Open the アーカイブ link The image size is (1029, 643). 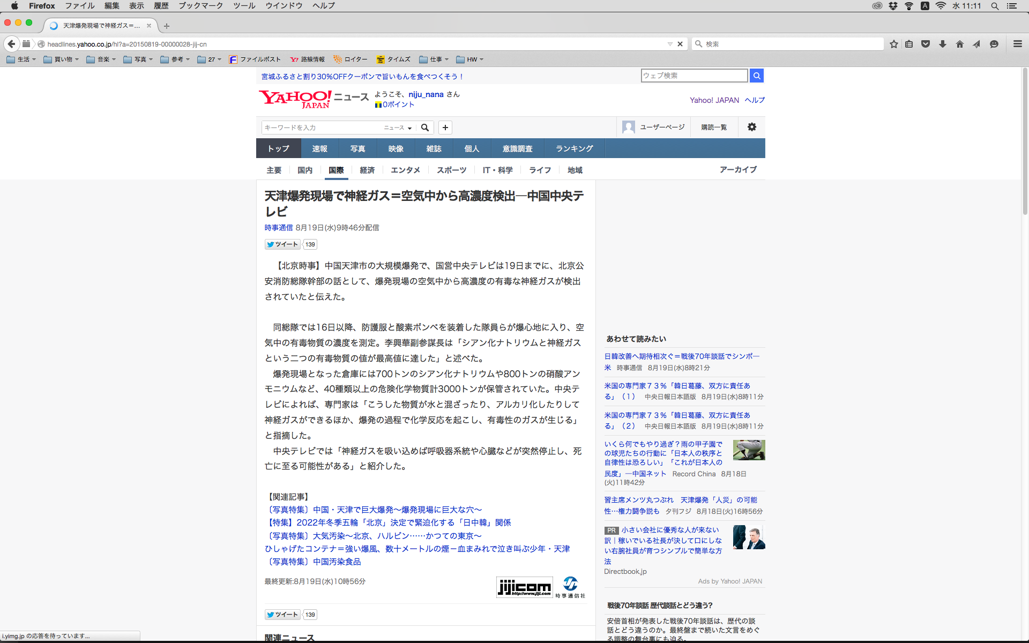point(737,169)
